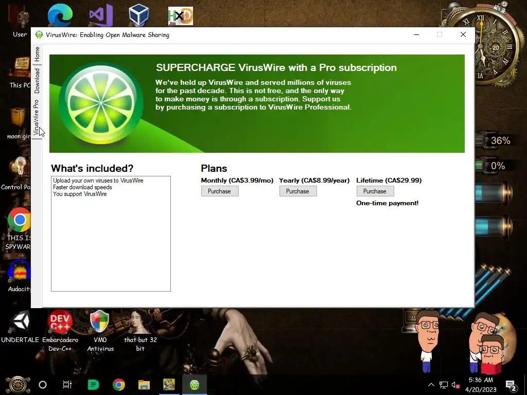
Task: Open the DOSBox-style taskbar icon
Action: [169, 385]
